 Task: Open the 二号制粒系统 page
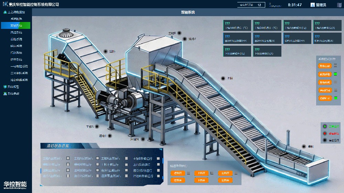point(19,73)
